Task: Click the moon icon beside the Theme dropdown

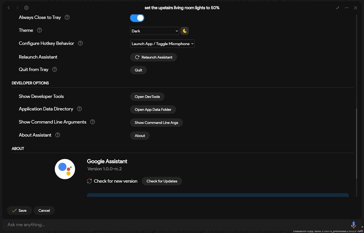Action: coord(184,31)
